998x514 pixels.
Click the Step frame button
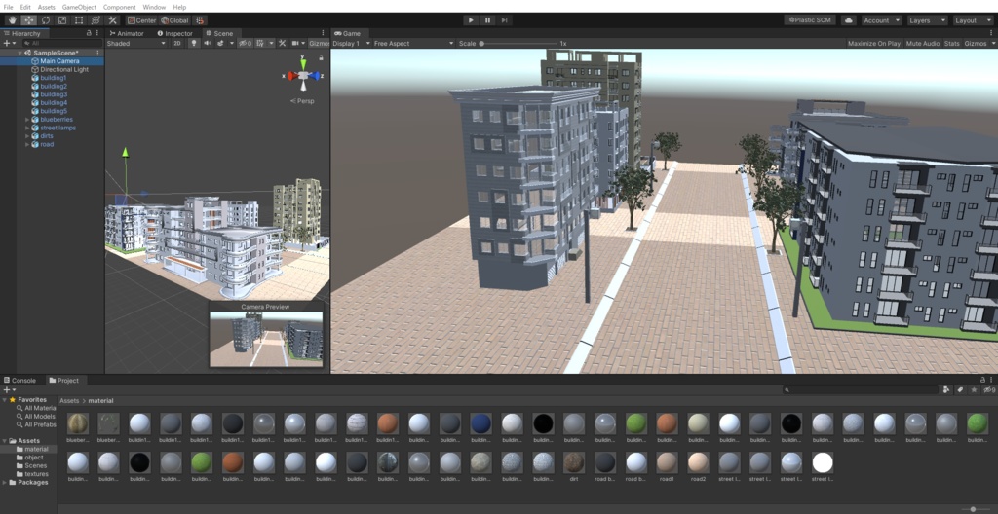coord(504,20)
